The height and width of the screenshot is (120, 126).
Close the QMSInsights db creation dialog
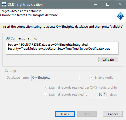pos(120,4)
